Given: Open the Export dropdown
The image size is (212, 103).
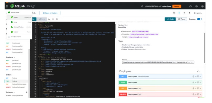Looking at the screenshot, I should [x=198, y=13].
